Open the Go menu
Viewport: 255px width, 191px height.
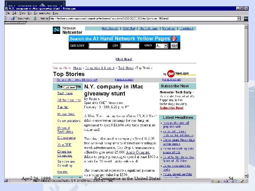point(29,13)
